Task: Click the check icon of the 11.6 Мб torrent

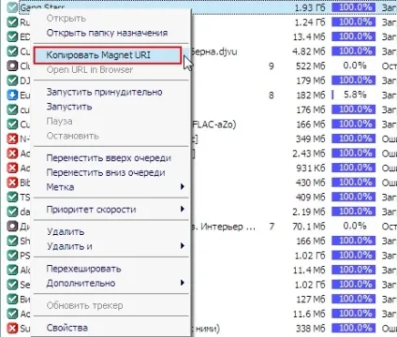Action: coord(12,314)
